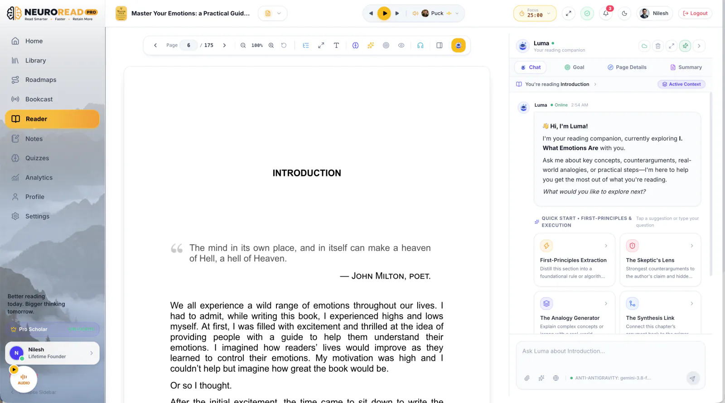Open the model selector showing ANTI-ANTIGRAVITY
This screenshot has width=725, height=403.
[x=610, y=378]
